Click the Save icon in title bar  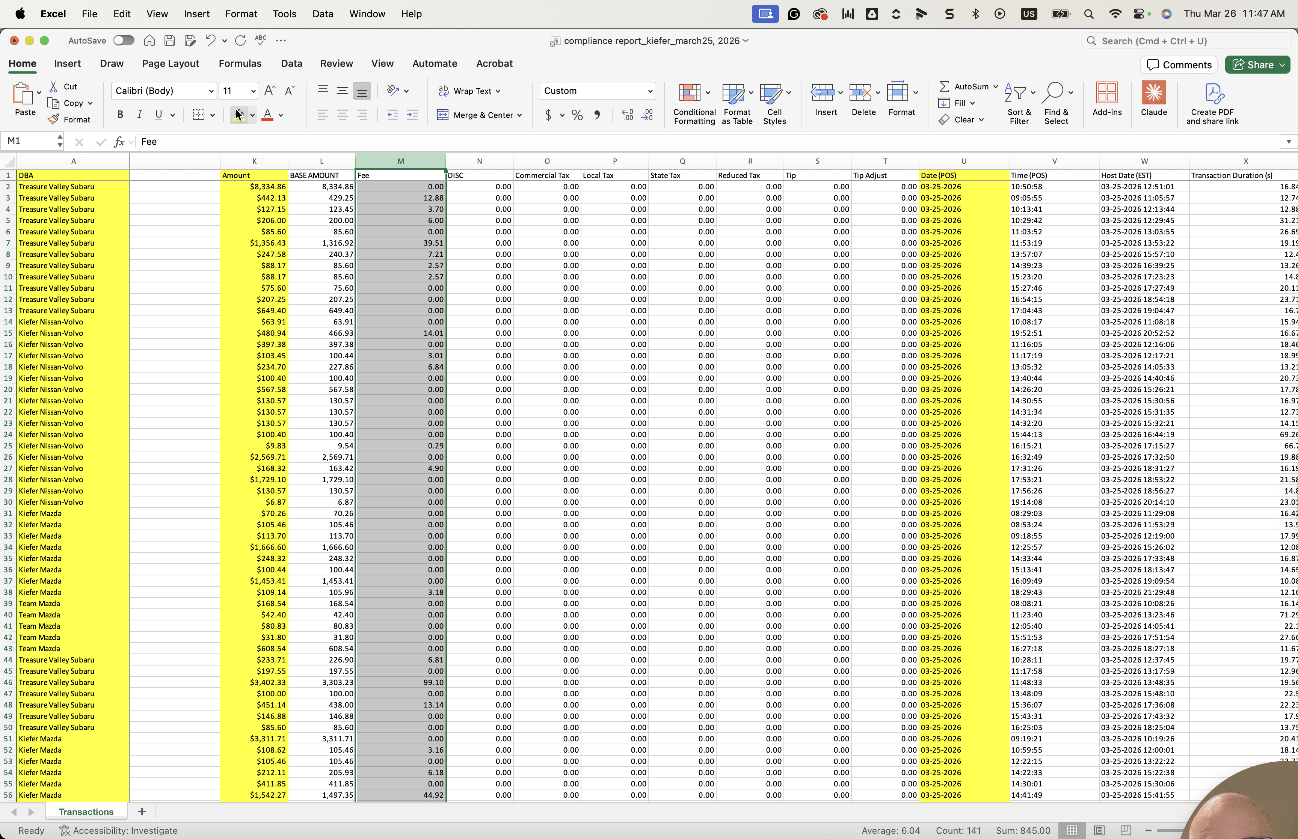pyautogui.click(x=169, y=40)
